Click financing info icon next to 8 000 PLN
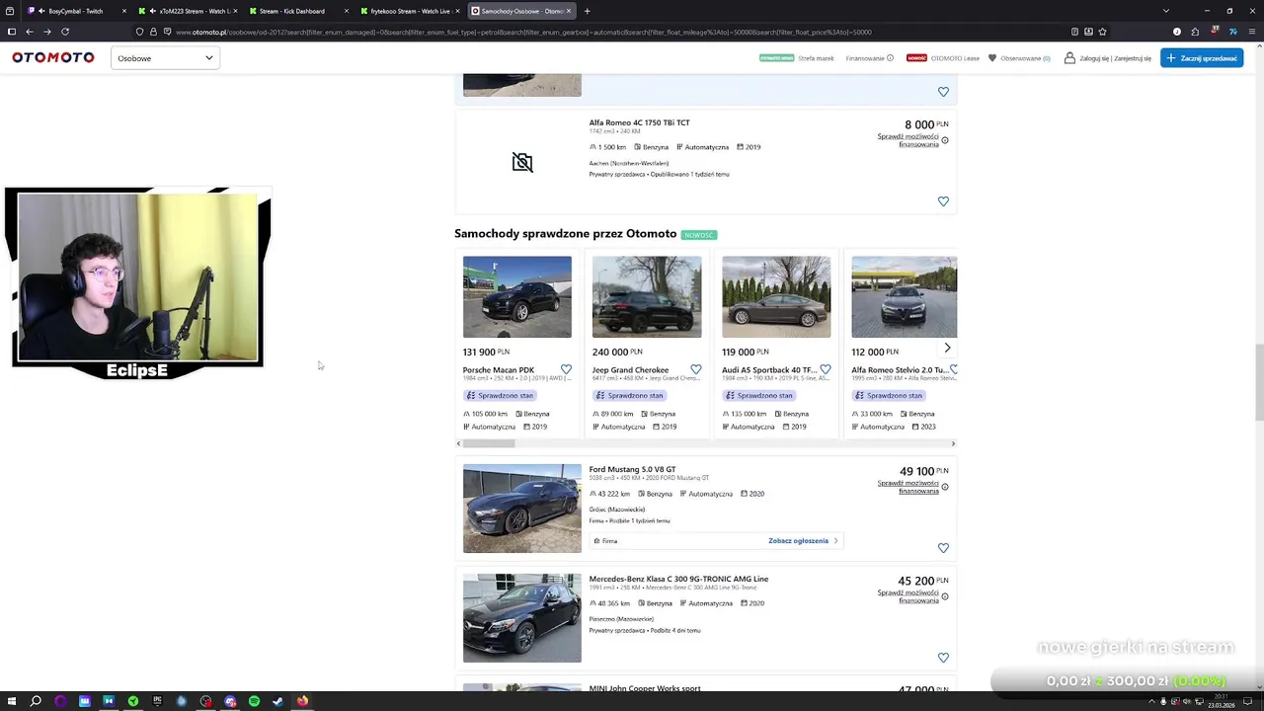This screenshot has height=711, width=1264. point(945,140)
